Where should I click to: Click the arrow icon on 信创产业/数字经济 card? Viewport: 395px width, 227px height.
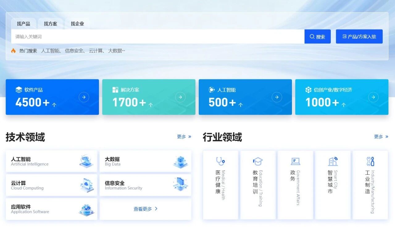(373, 98)
